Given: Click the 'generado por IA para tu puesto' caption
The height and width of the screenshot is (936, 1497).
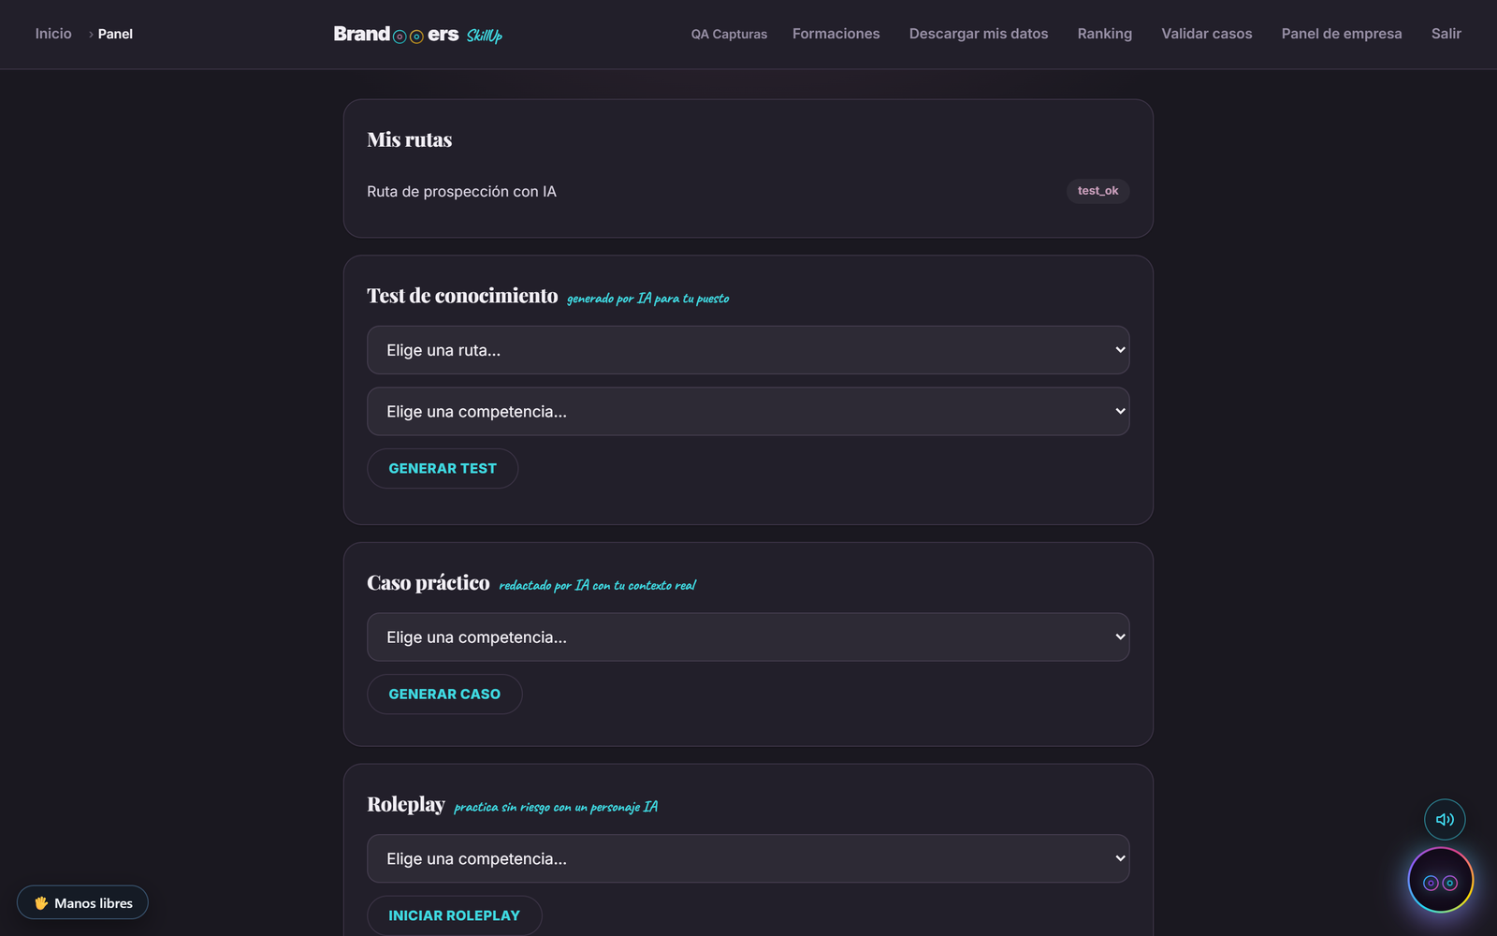Looking at the screenshot, I should 647,299.
